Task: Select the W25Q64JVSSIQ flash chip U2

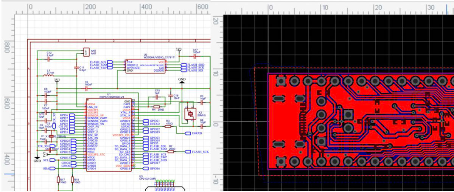Action: 146,66
